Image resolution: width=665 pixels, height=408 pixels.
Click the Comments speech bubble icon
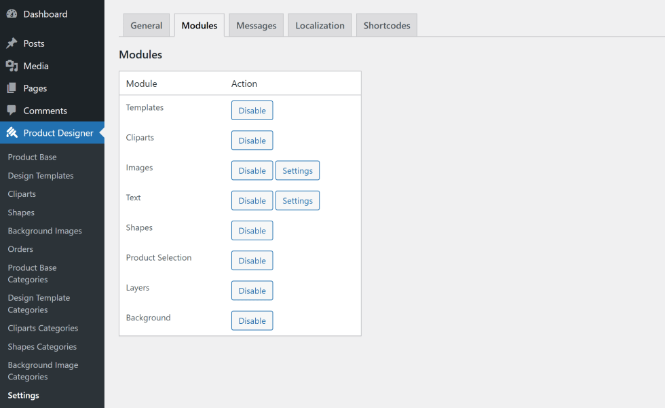click(12, 111)
